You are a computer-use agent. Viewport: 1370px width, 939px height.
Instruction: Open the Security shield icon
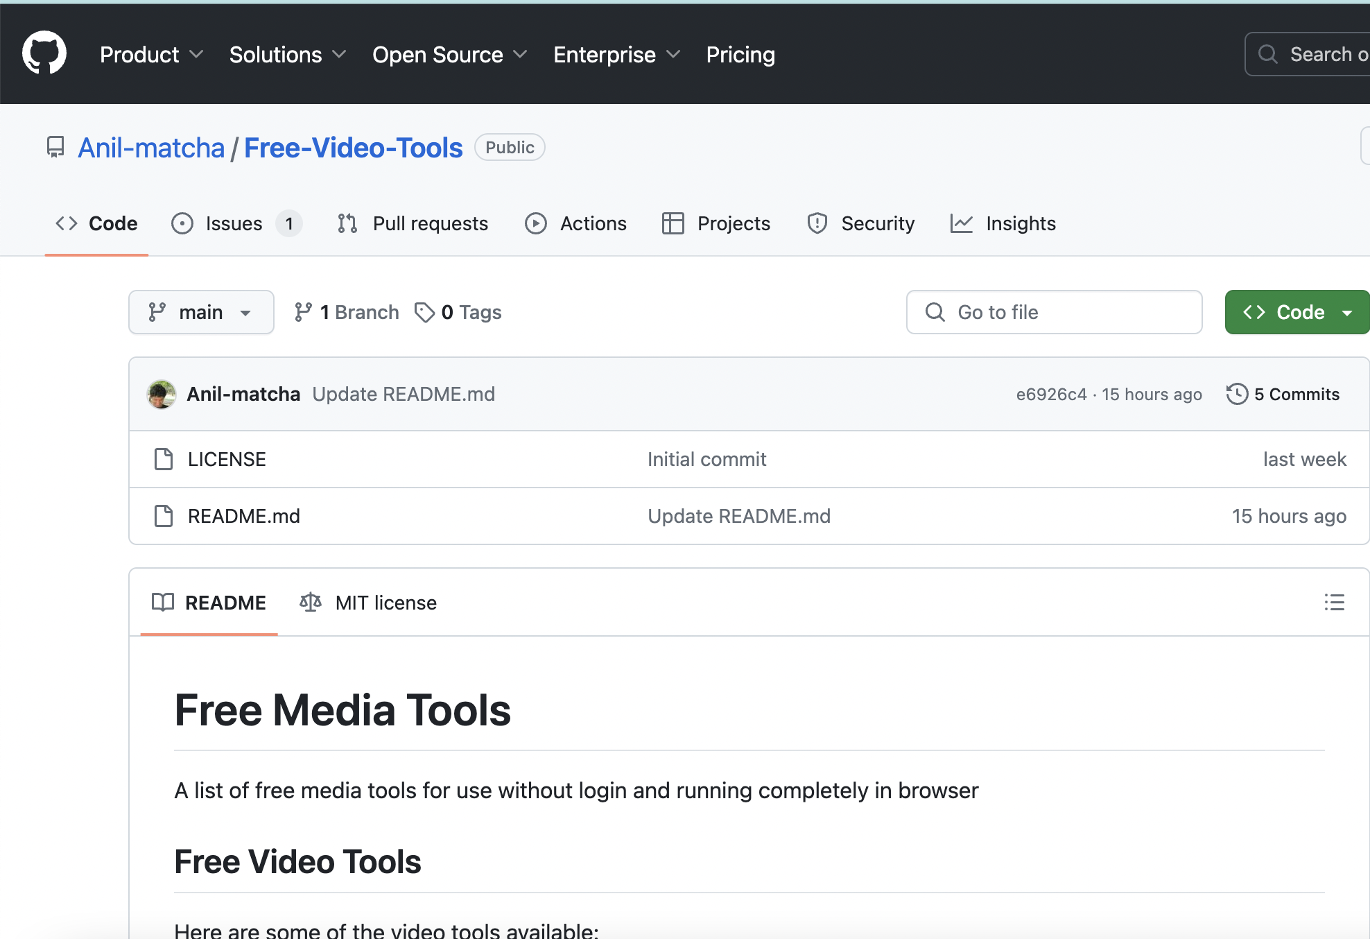pyautogui.click(x=817, y=223)
